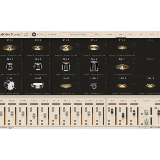Screen dimensions: 160x160
Task: Adjust the FX 1 Level knob
Action: pos(146,111)
